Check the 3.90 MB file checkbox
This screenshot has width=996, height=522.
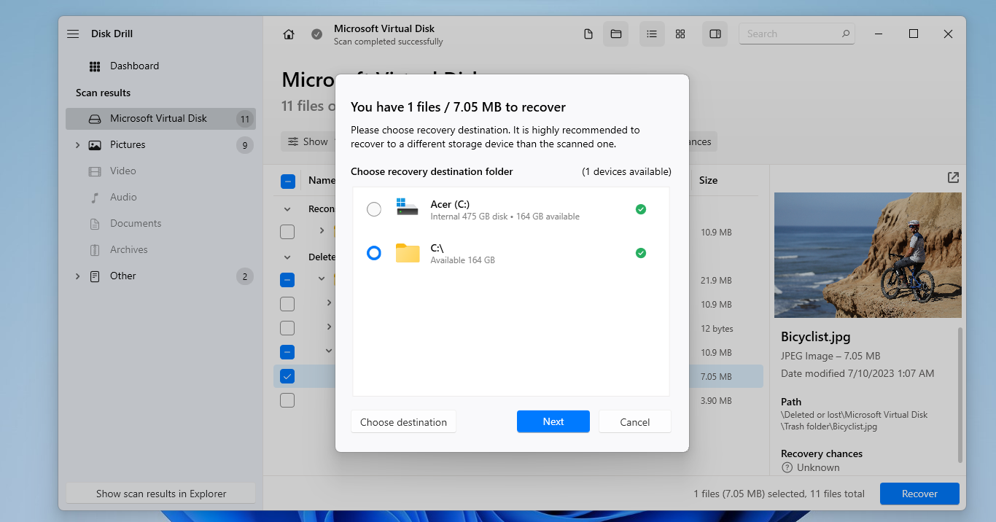287,400
